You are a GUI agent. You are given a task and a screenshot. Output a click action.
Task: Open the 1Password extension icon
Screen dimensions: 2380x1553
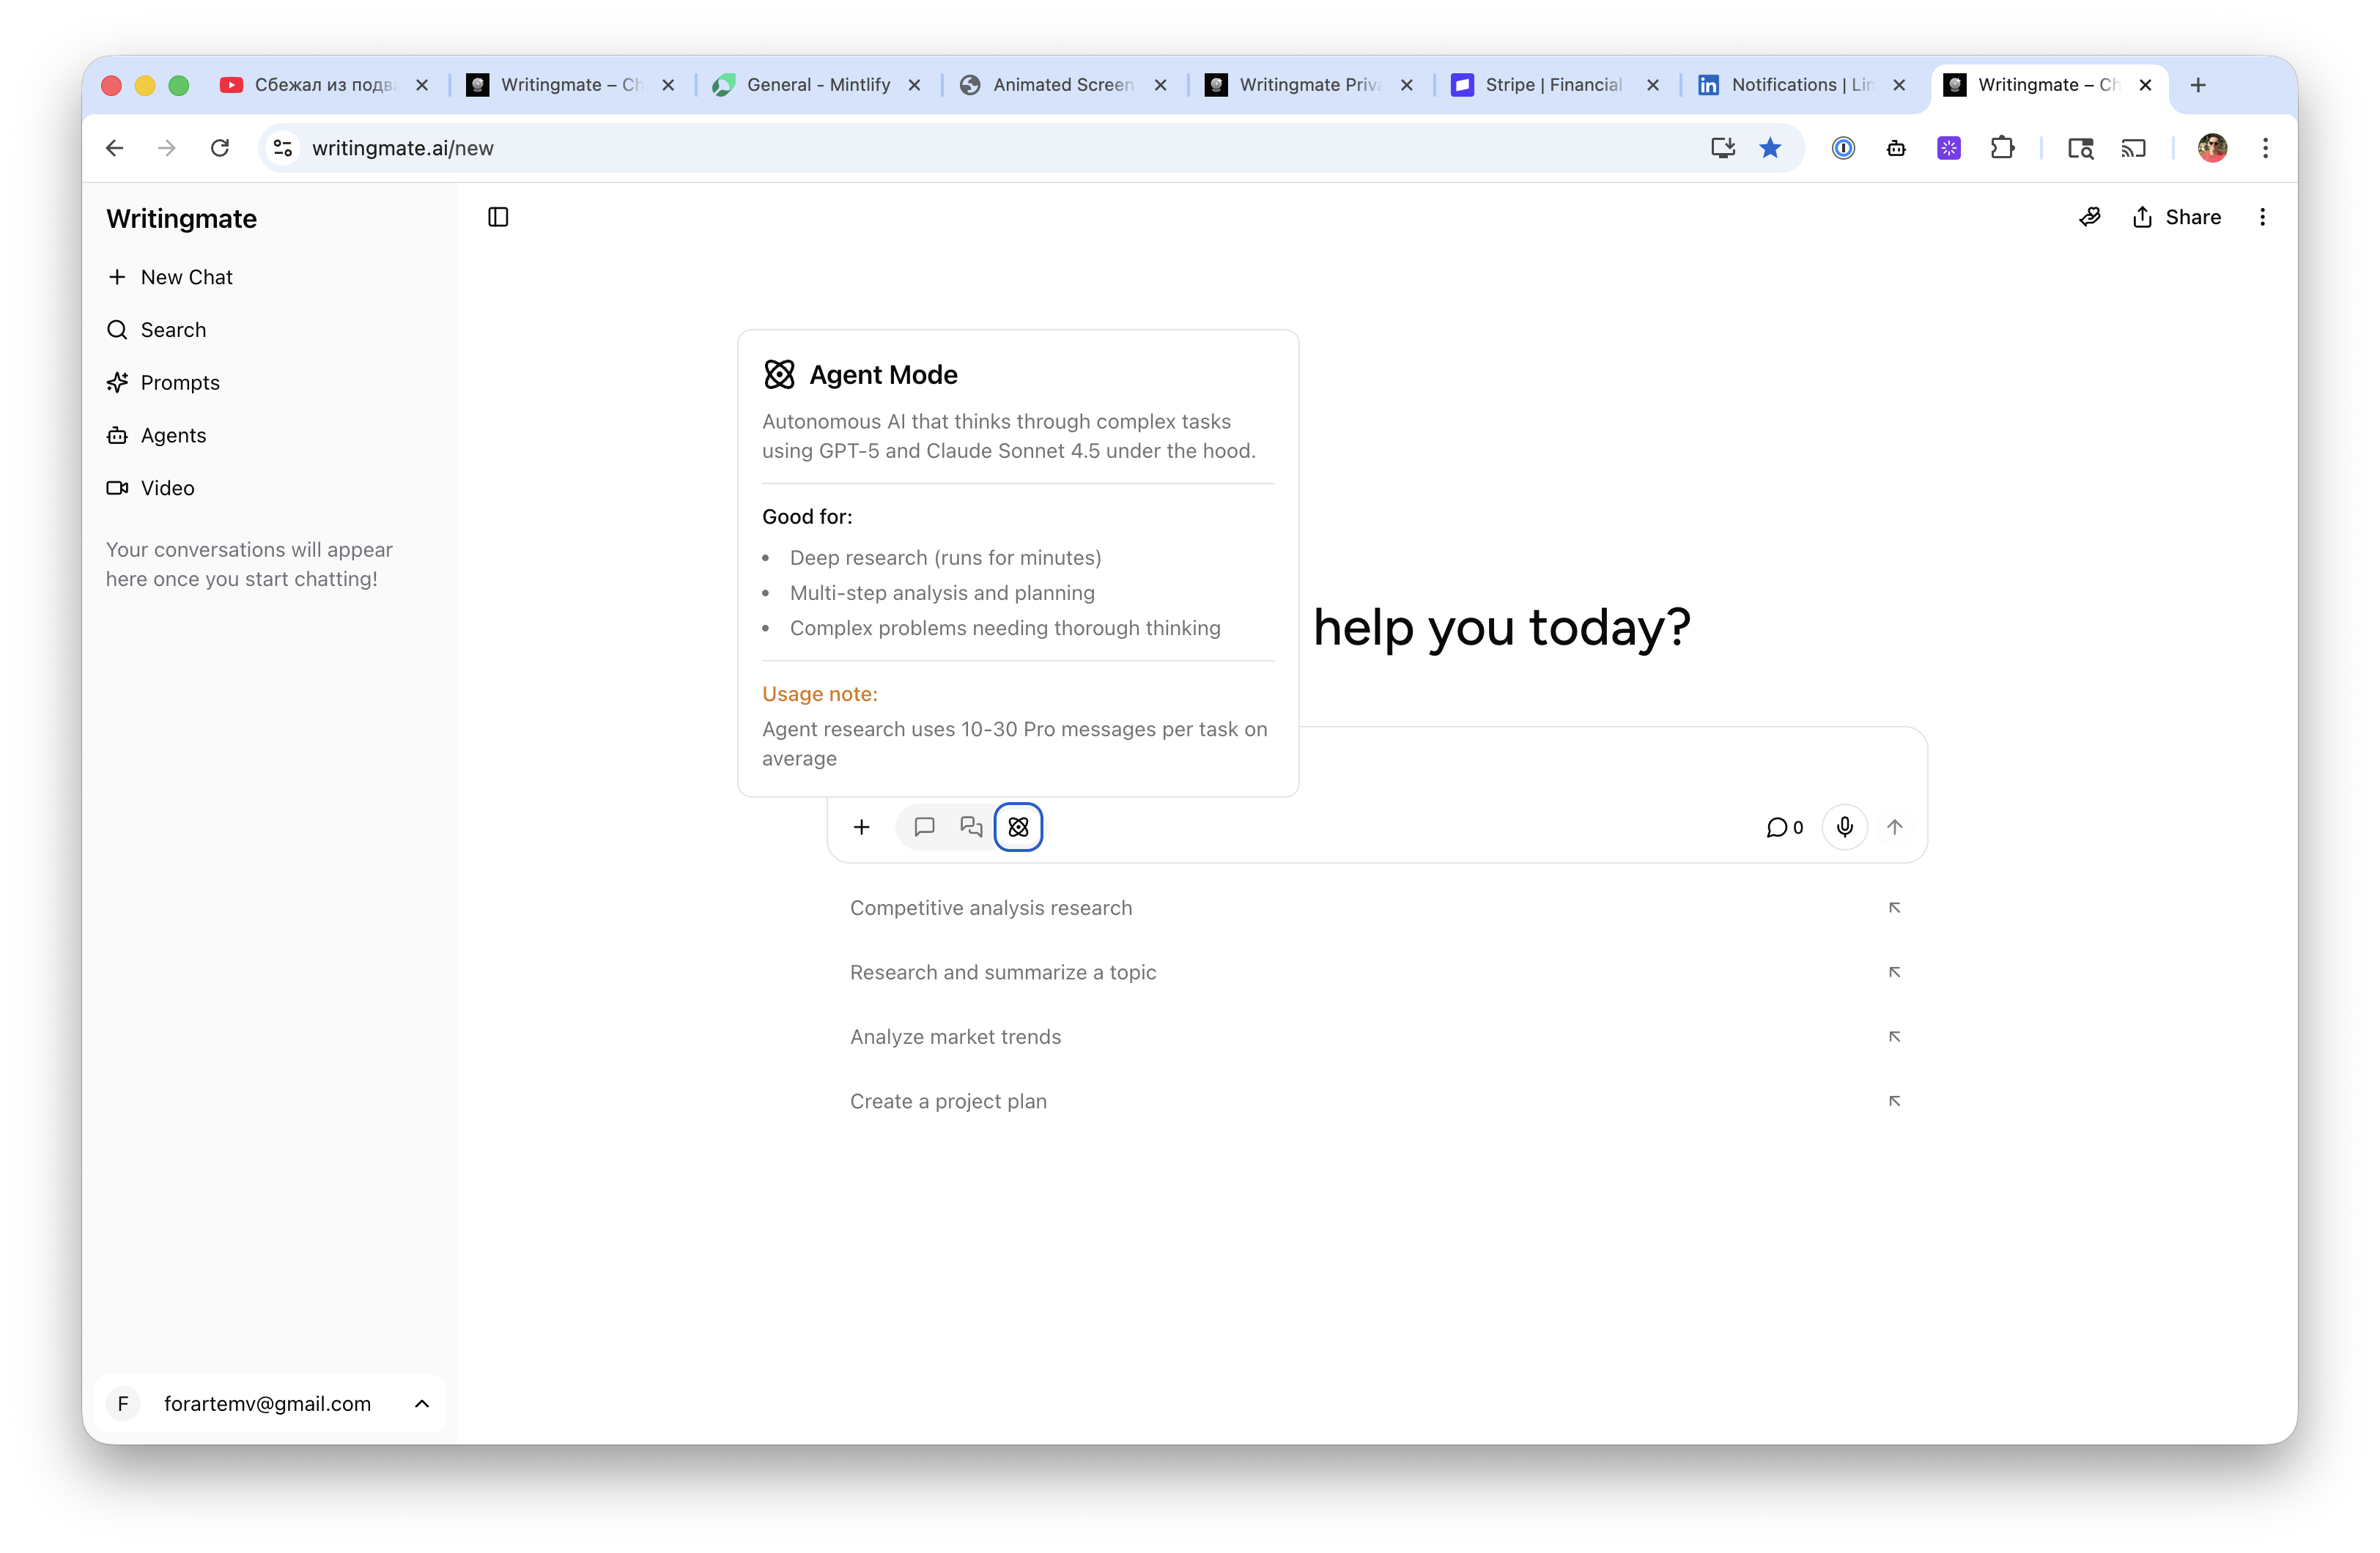1843,148
